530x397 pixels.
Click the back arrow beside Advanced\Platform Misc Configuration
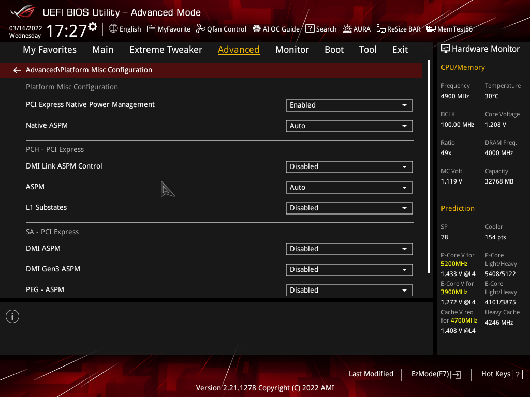click(17, 70)
